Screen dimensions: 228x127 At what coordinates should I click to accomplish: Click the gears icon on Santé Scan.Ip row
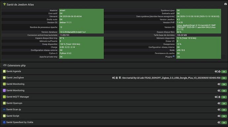click(x=219, y=110)
